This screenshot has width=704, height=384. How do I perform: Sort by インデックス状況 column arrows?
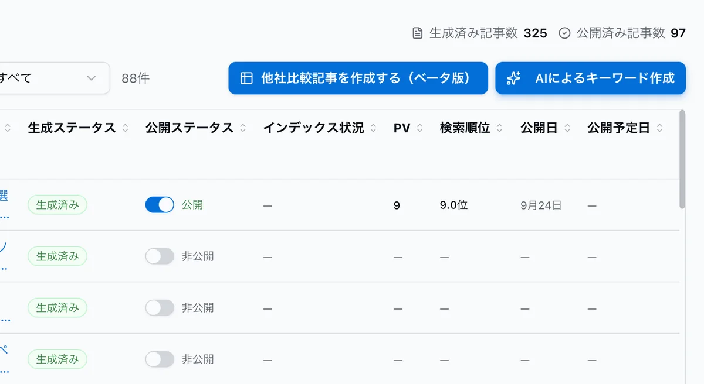coord(373,128)
